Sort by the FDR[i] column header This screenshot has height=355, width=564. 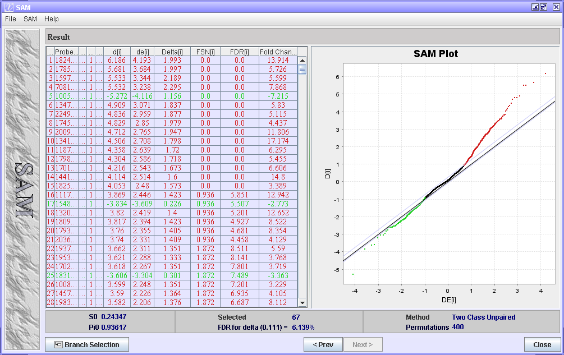click(x=240, y=52)
